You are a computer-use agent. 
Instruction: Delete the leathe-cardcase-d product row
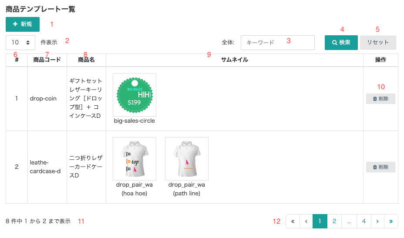[x=380, y=167]
